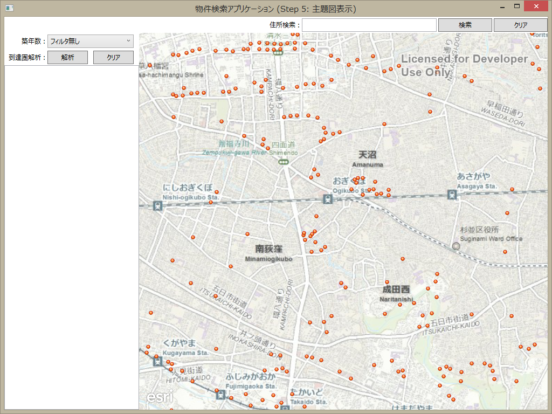Focus the 住所検索 address input field
The height and width of the screenshot is (414, 552).
pyautogui.click(x=369, y=25)
